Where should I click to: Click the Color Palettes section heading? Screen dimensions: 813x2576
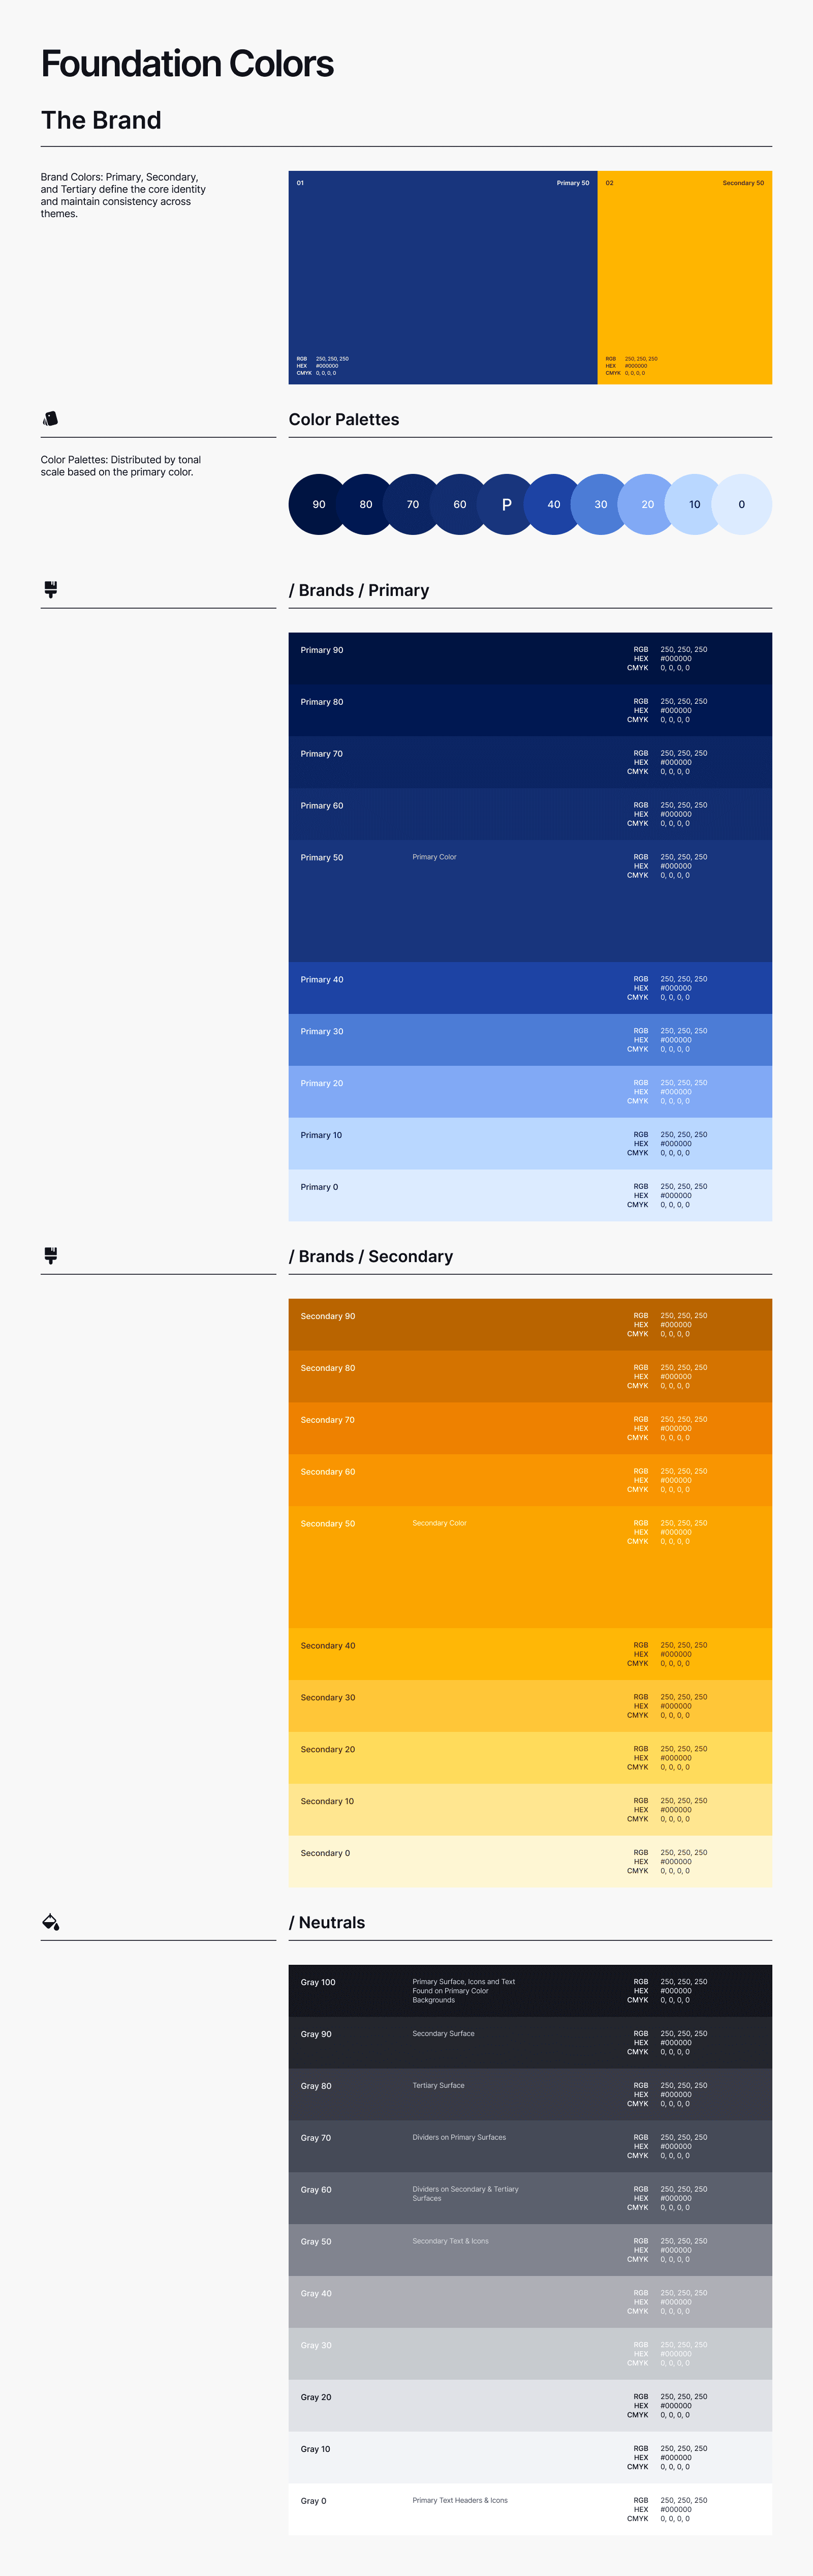(343, 419)
